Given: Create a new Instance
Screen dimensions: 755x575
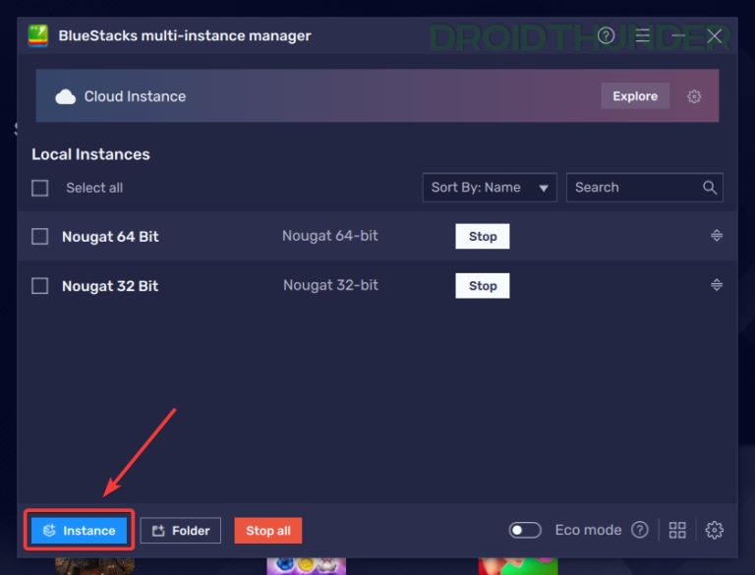Looking at the screenshot, I should (80, 531).
